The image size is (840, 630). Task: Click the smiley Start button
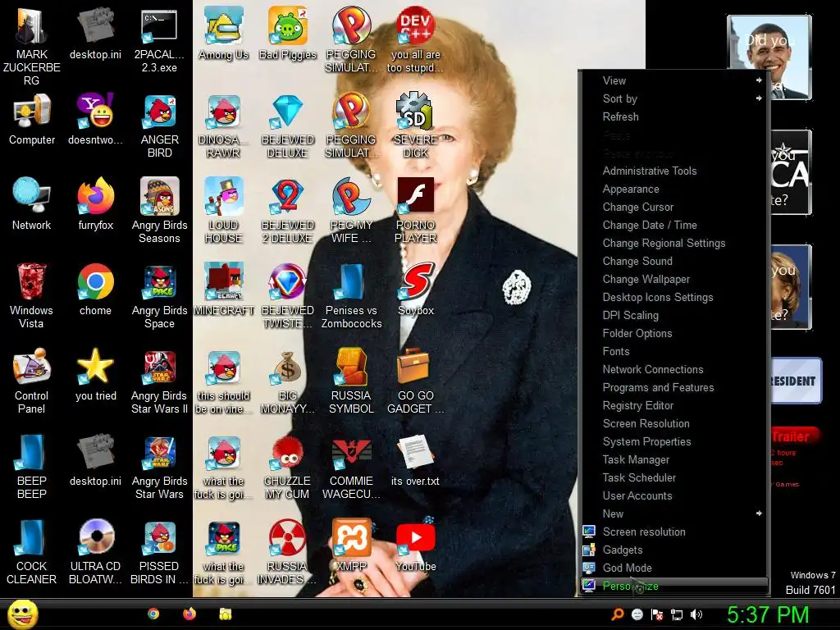(x=22, y=614)
